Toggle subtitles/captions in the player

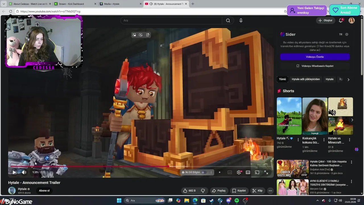tap(230, 172)
